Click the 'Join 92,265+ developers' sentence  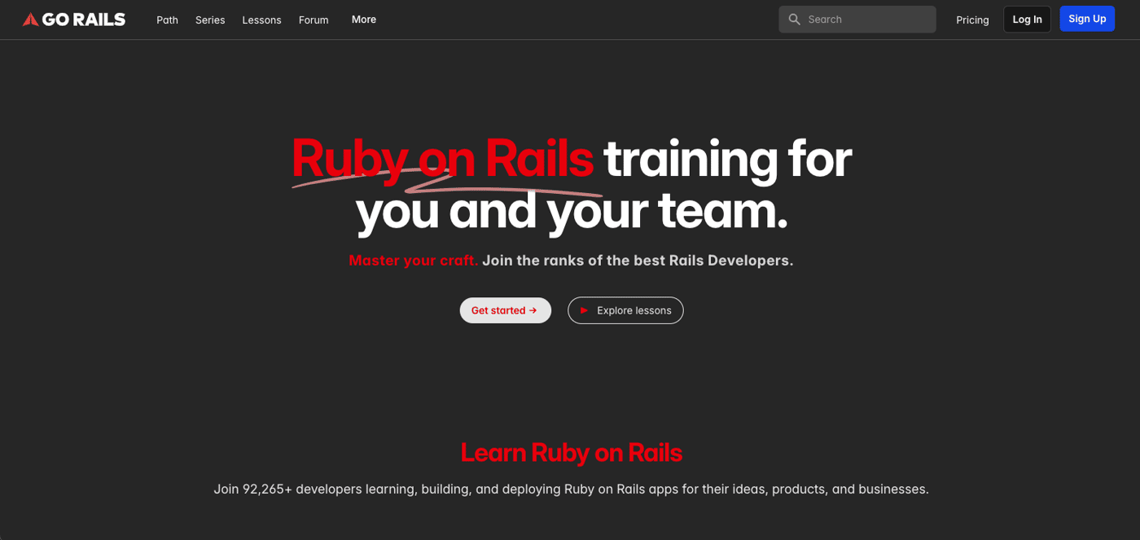pos(571,490)
